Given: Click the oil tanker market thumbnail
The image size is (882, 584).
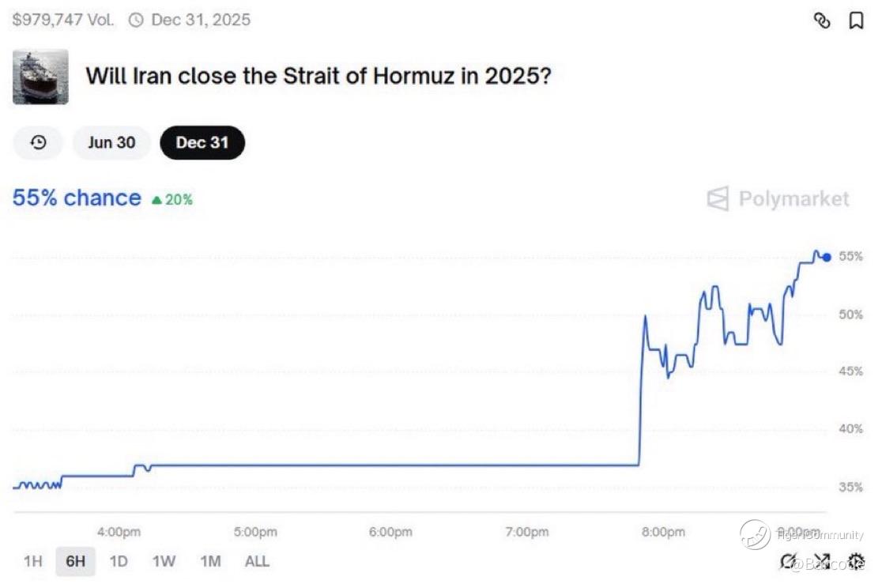Looking at the screenshot, I should 40,77.
